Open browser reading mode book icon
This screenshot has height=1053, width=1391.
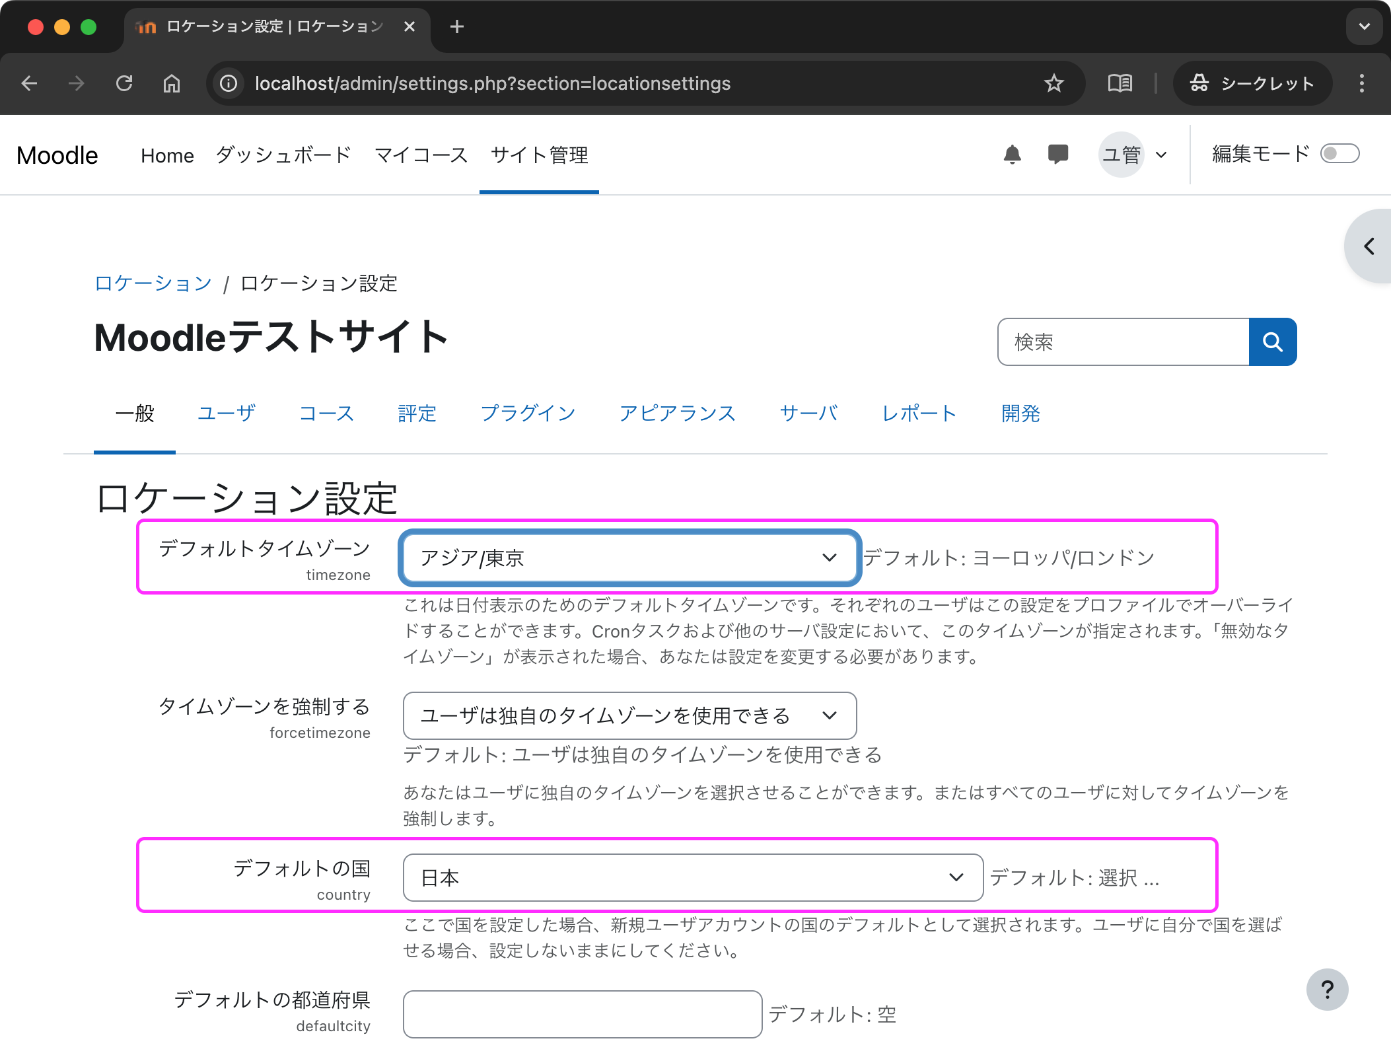pyautogui.click(x=1120, y=83)
